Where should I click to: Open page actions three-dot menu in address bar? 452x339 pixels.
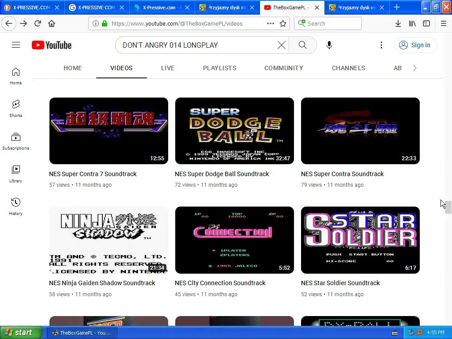(271, 24)
